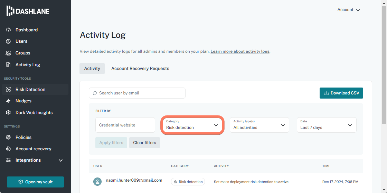The height and width of the screenshot is (193, 387).
Task: Open the Activity type(s) dropdown
Action: pos(259,125)
